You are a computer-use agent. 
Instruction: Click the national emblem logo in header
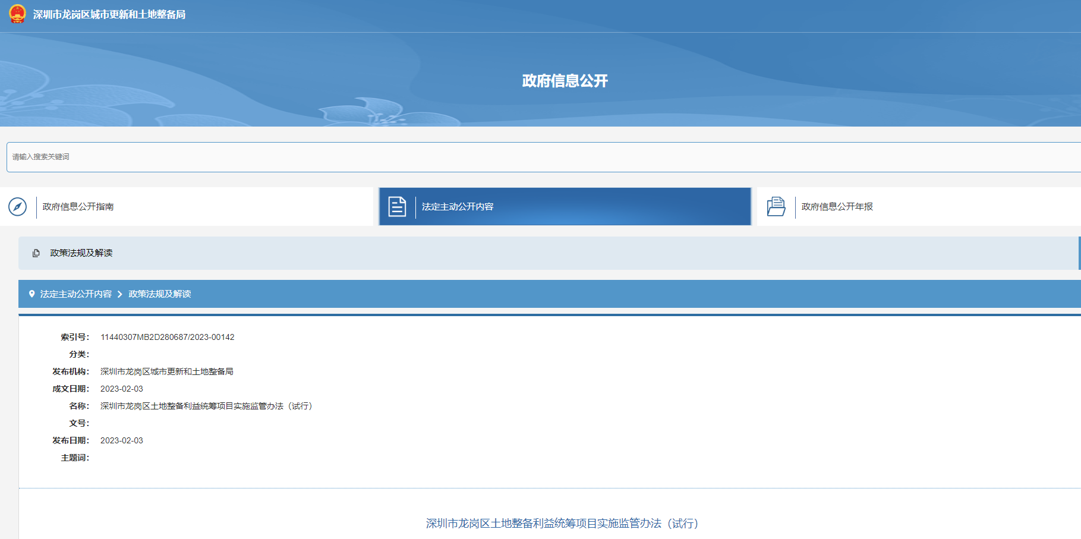pos(17,14)
